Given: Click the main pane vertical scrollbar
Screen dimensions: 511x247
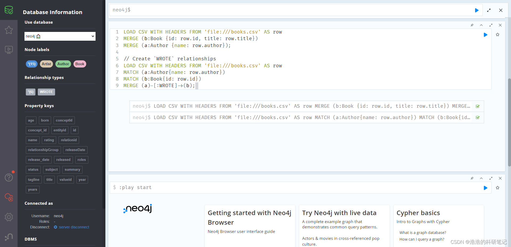Looking at the screenshot, I should (509, 122).
